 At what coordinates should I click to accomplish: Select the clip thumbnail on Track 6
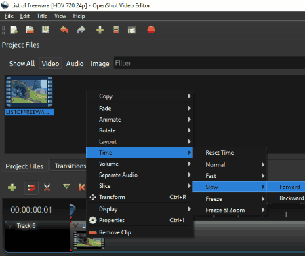(89, 240)
